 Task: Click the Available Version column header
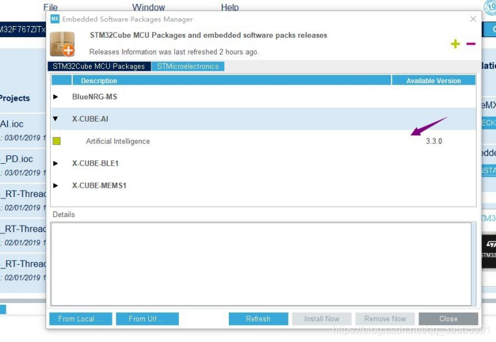(434, 81)
